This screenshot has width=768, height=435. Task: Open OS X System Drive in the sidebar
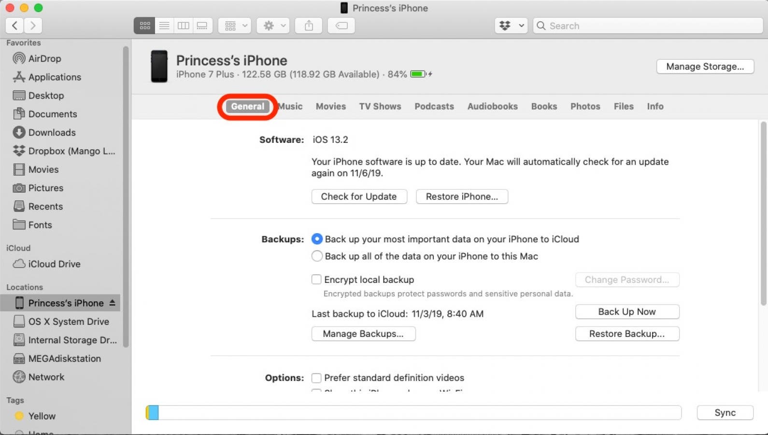(60, 322)
